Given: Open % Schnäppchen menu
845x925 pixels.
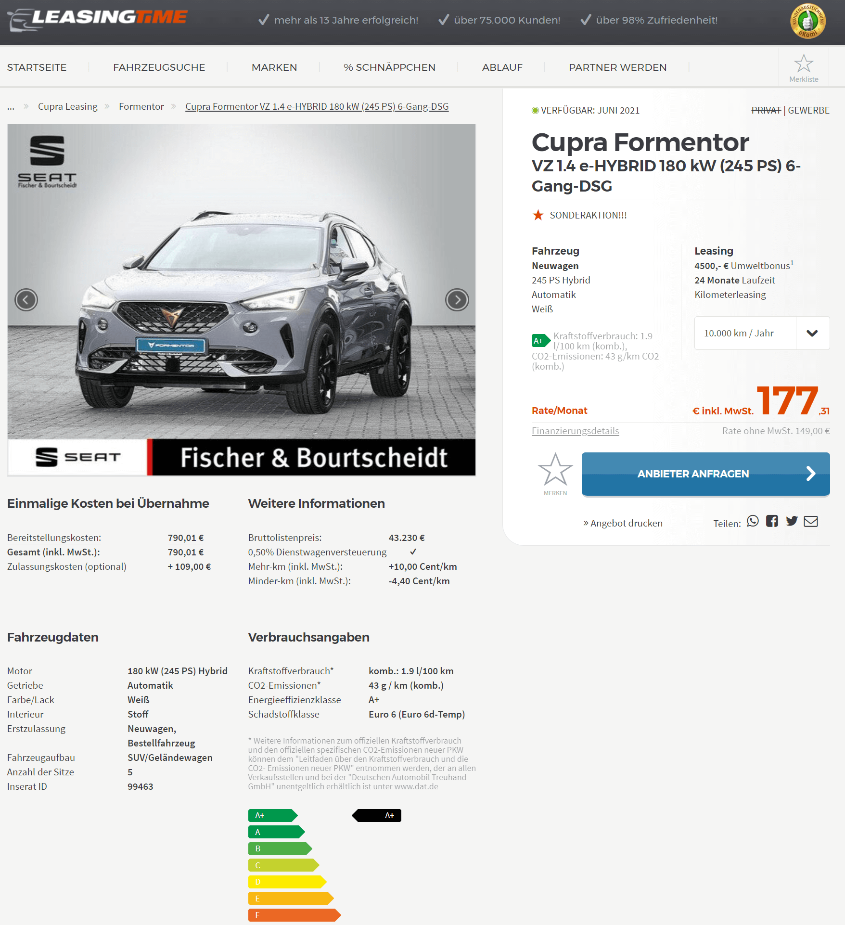Looking at the screenshot, I should (389, 67).
